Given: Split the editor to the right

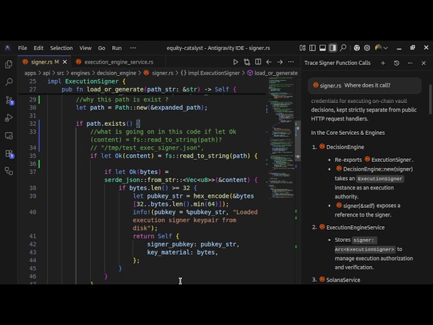Looking at the screenshot, I should 258,62.
